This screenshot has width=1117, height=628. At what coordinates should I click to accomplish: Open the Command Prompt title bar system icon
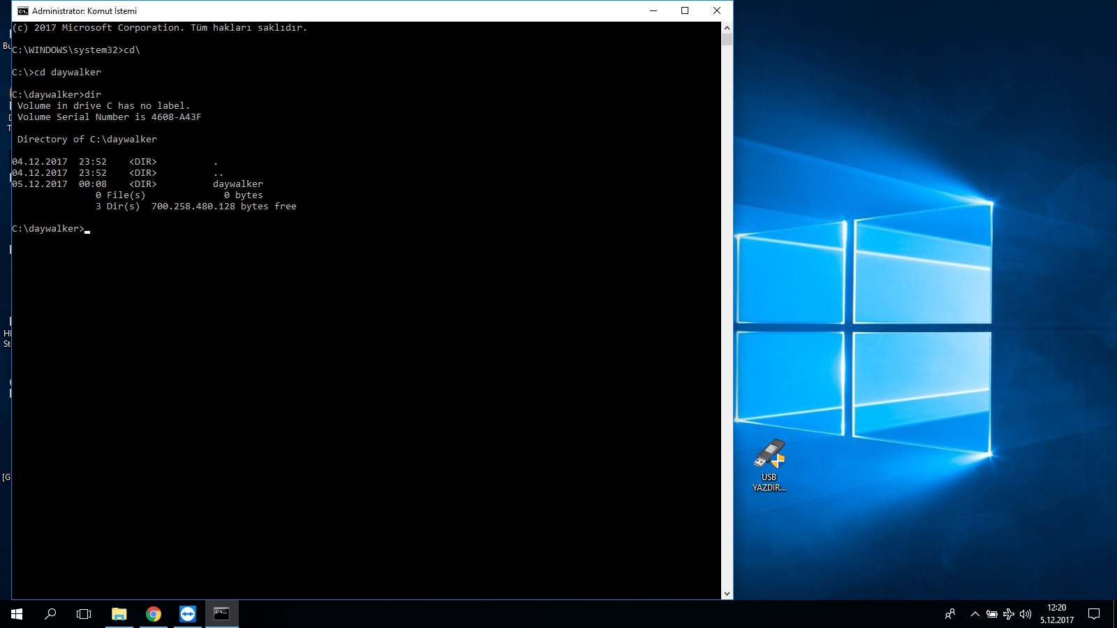(x=23, y=10)
